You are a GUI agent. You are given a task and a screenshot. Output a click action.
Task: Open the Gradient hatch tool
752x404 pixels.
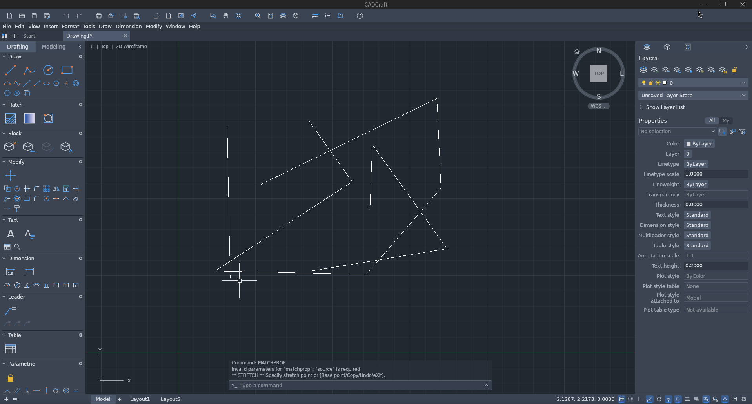pos(29,118)
